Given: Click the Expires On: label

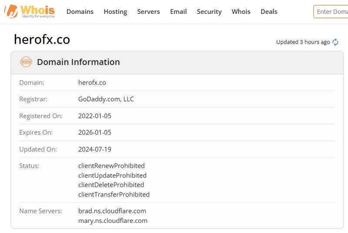Looking at the screenshot, I should click(36, 132).
